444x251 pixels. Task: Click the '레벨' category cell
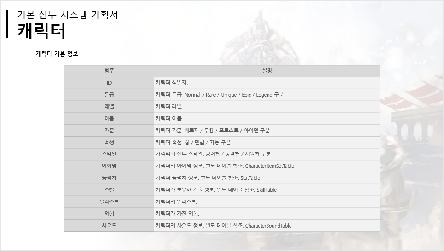pos(109,107)
